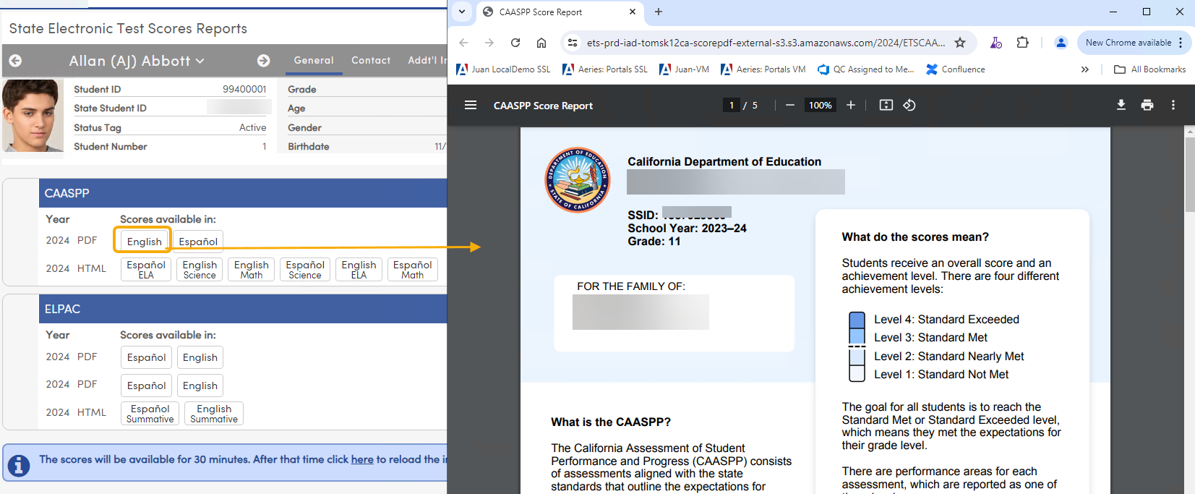Screen dimensions: 1195x494
Task: Go to previous student arrow icon
Action: 15,61
